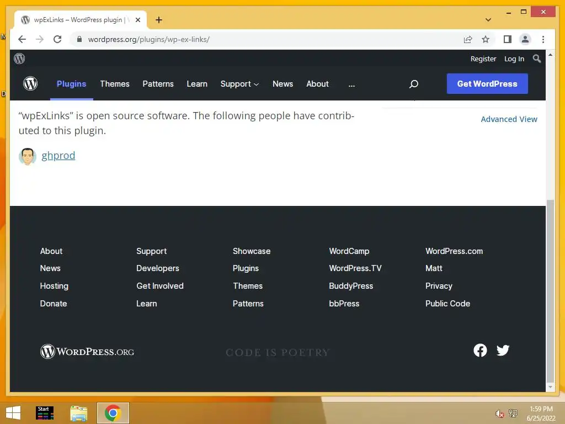Image resolution: width=565 pixels, height=424 pixels.
Task: Click the muted volume tray icon
Action: (x=499, y=414)
